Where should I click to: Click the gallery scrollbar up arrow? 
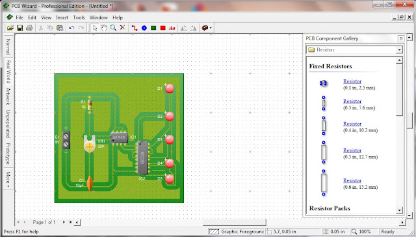click(x=399, y=61)
